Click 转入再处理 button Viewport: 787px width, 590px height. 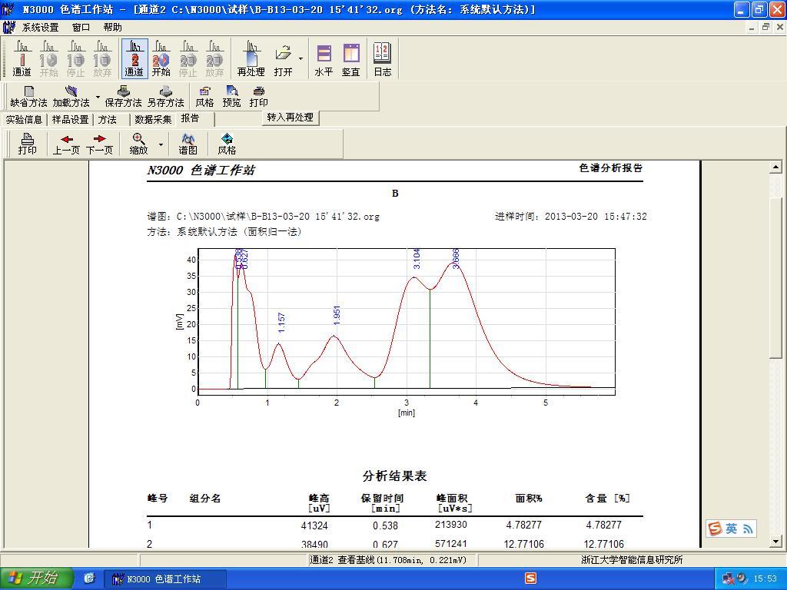tap(290, 118)
